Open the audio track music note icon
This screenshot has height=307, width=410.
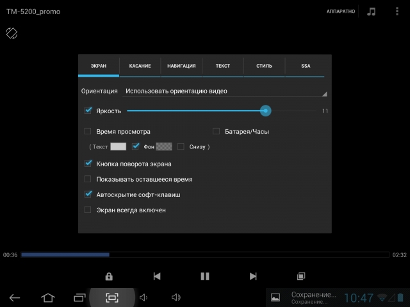tap(371, 12)
